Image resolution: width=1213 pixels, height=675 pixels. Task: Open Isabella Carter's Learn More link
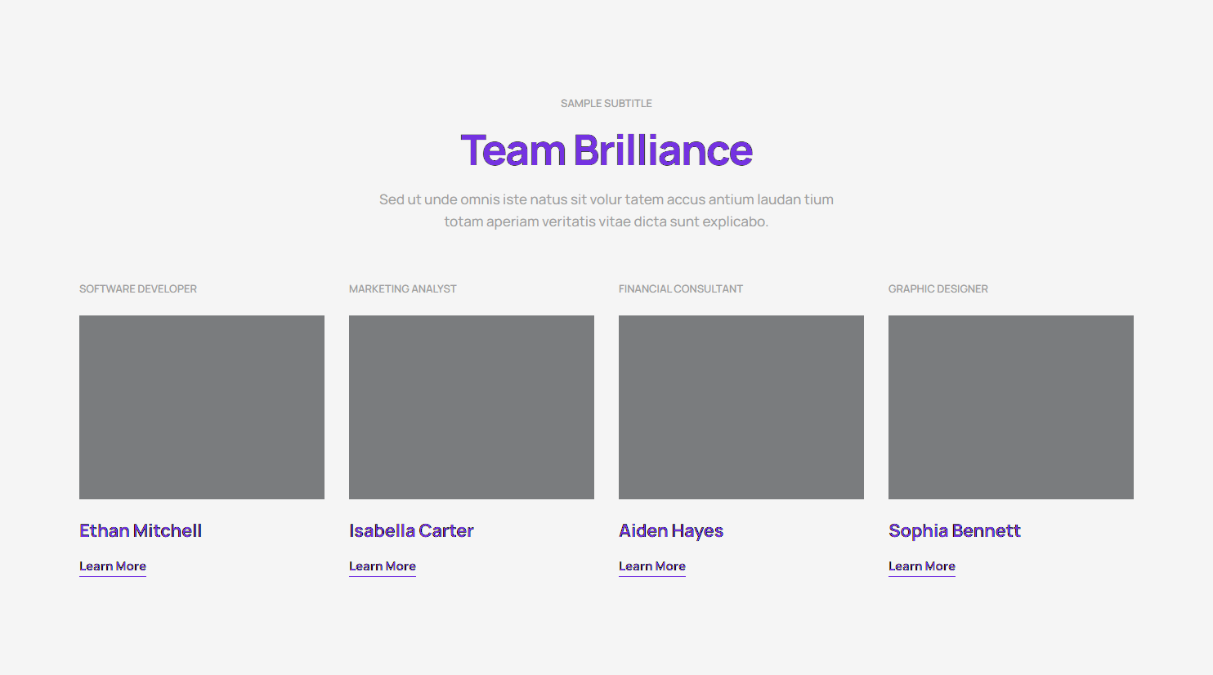pos(383,566)
